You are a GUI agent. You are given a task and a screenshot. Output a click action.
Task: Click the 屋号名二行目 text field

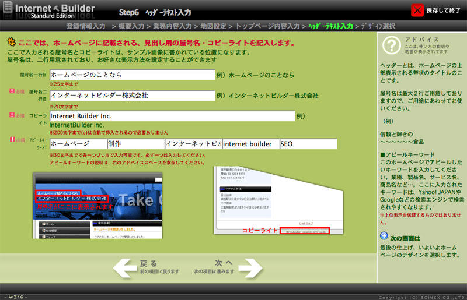133,95
